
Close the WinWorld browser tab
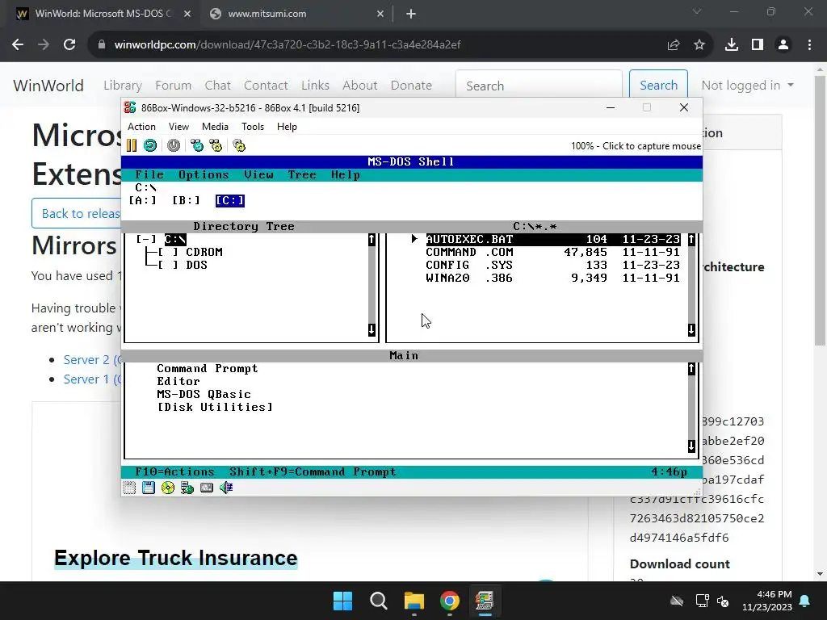187,15
